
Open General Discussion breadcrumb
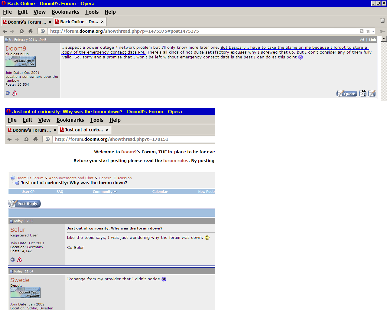point(115,178)
